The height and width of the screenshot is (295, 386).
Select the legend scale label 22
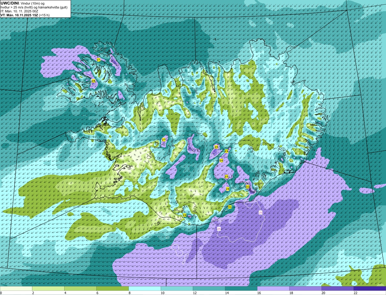click(x=356, y=293)
